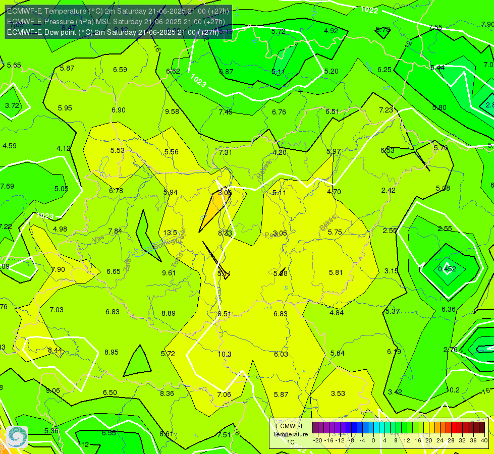Click the dew point value 6.76
This screenshot has height=454, width=494.
tap(279, 112)
